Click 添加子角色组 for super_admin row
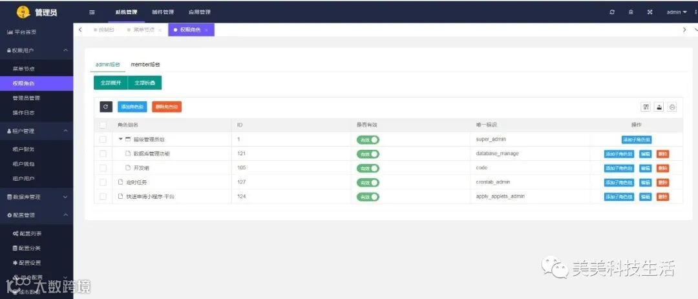Viewport: 698px width, 299px height. coord(637,139)
